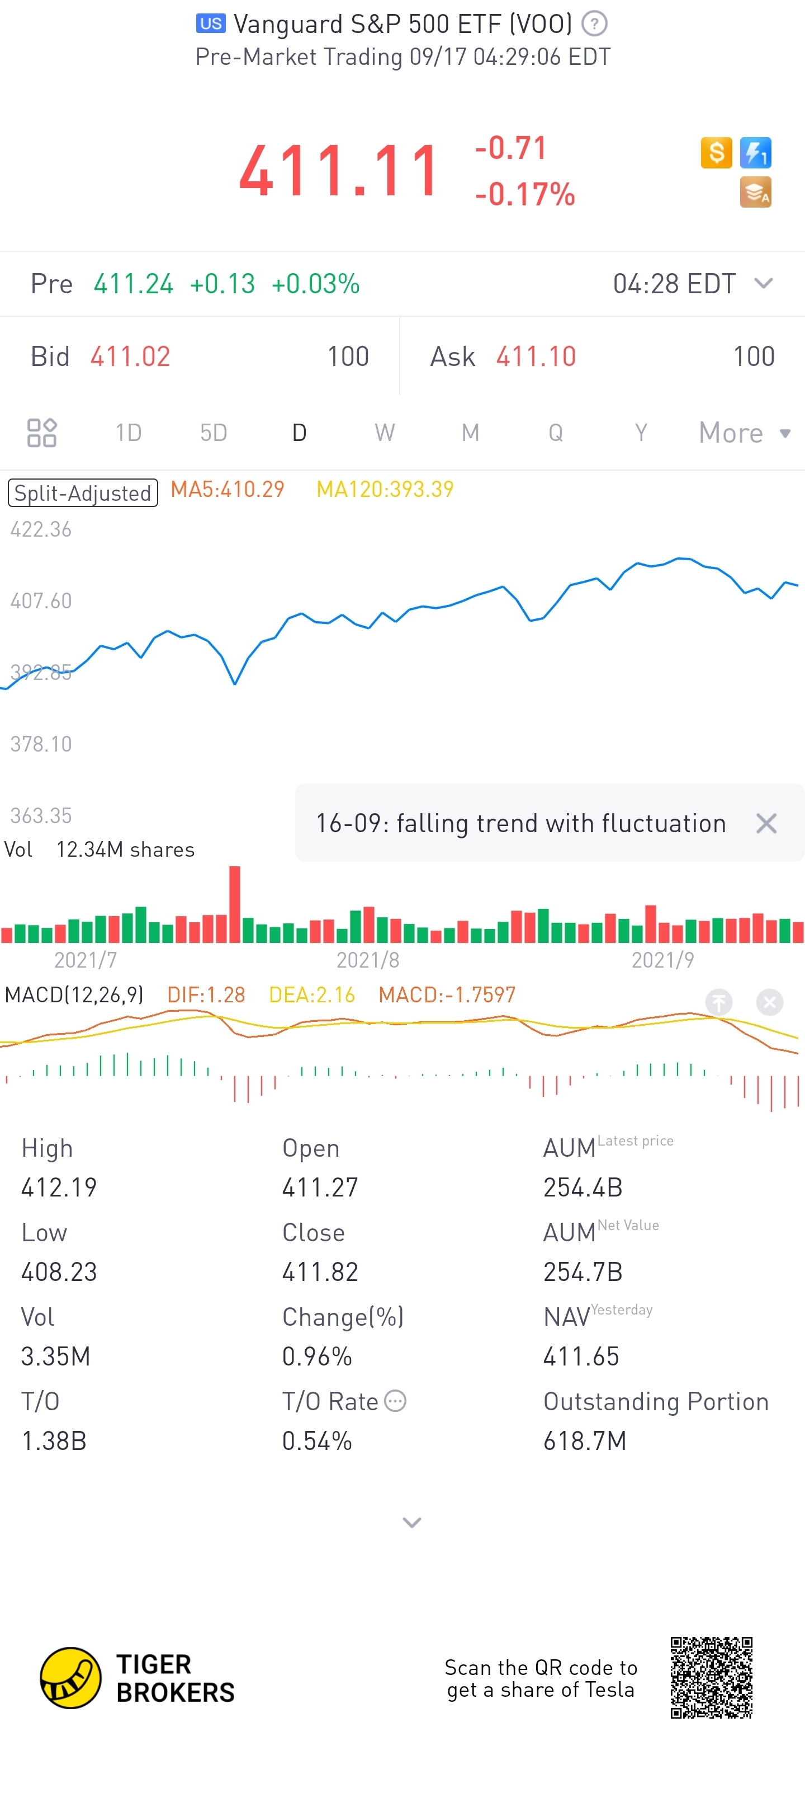
Task: Select the M monthly chart tab
Action: (x=470, y=432)
